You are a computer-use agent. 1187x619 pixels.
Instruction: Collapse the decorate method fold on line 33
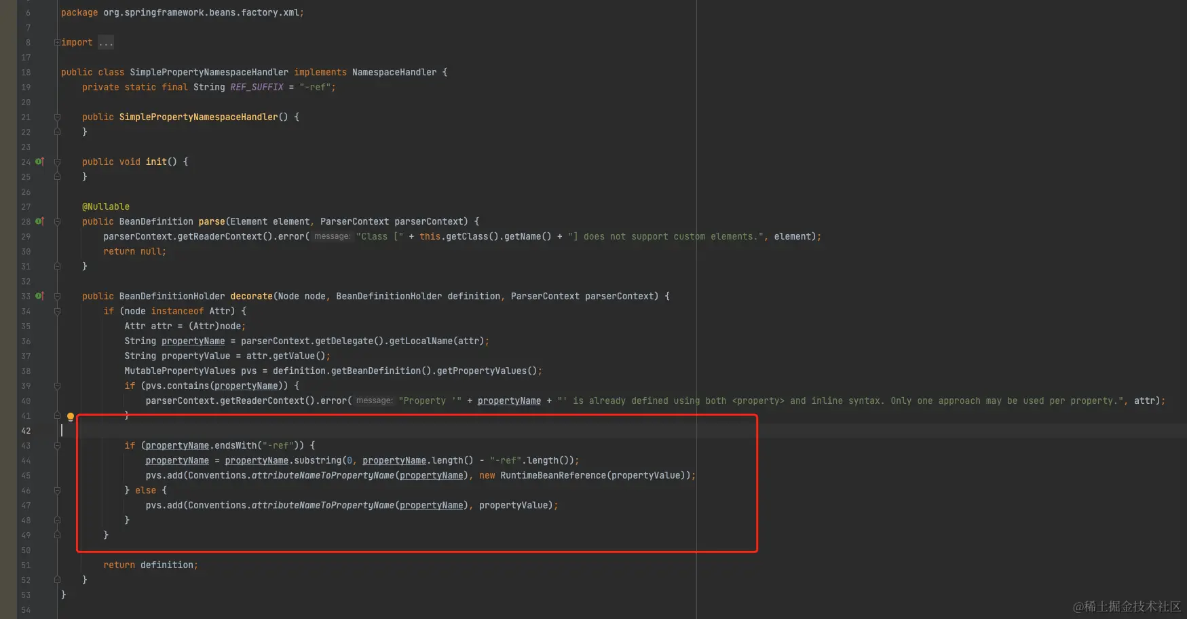57,296
